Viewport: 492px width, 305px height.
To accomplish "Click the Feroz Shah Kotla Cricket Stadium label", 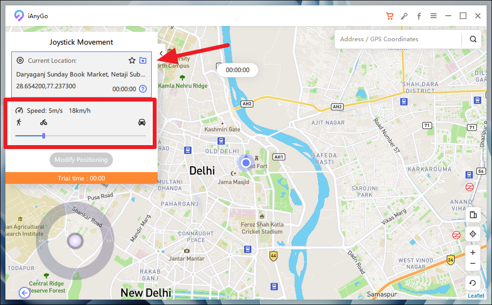I will click(262, 228).
